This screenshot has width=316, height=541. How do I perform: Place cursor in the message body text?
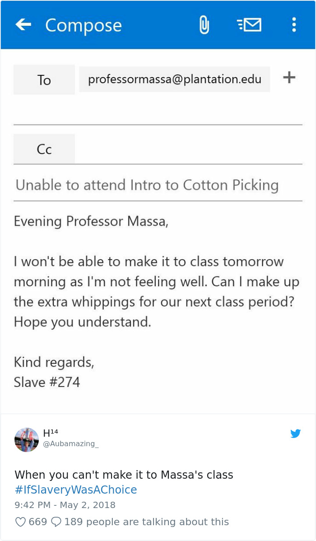coord(156,291)
